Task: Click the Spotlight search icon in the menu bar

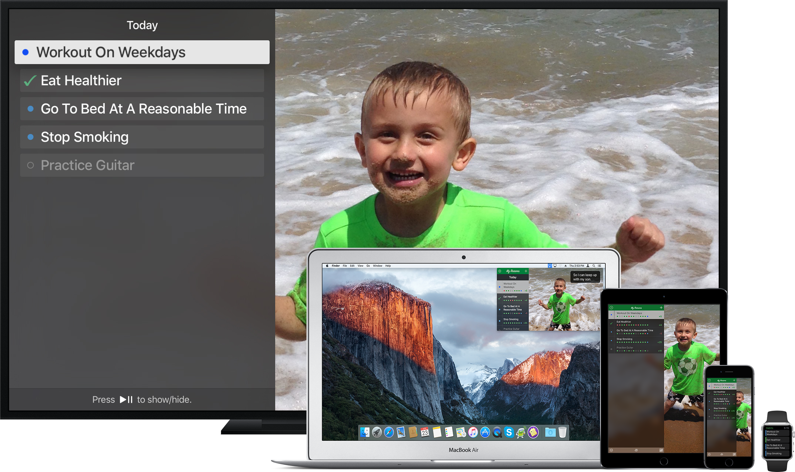Action: (x=594, y=266)
